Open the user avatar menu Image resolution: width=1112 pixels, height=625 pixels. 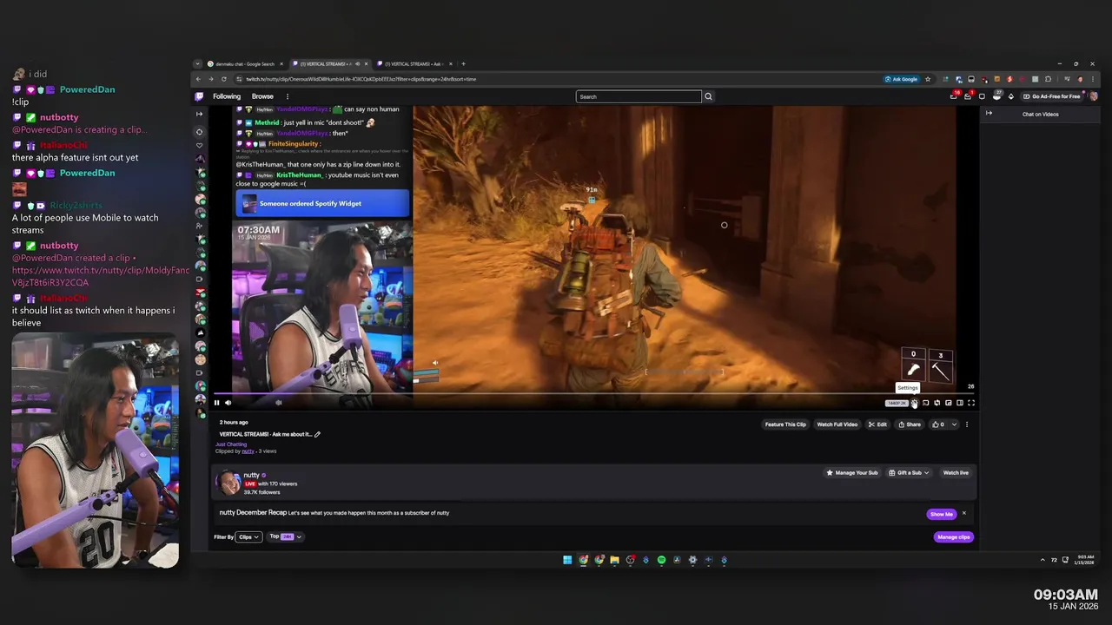coord(1093,96)
